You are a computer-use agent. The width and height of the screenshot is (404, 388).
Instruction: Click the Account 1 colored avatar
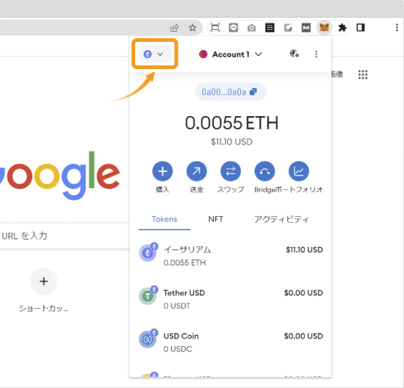(203, 54)
